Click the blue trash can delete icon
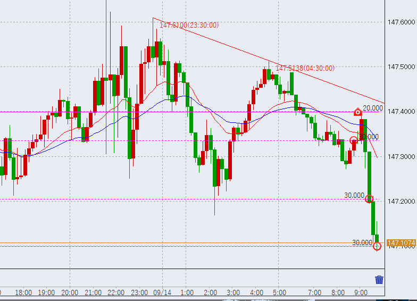The image size is (417, 301). pyautogui.click(x=379, y=280)
